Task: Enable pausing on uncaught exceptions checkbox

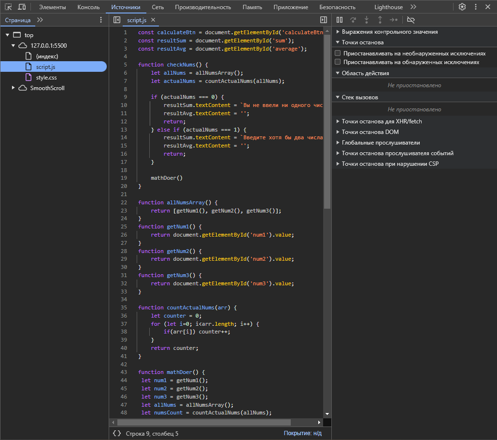Action: [x=338, y=53]
